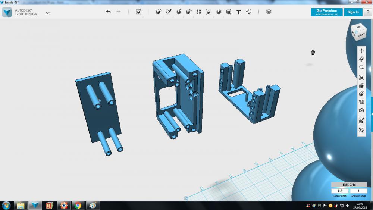The height and width of the screenshot is (210, 373).
Task: Select the Pan navigation tool
Action: 361,51
